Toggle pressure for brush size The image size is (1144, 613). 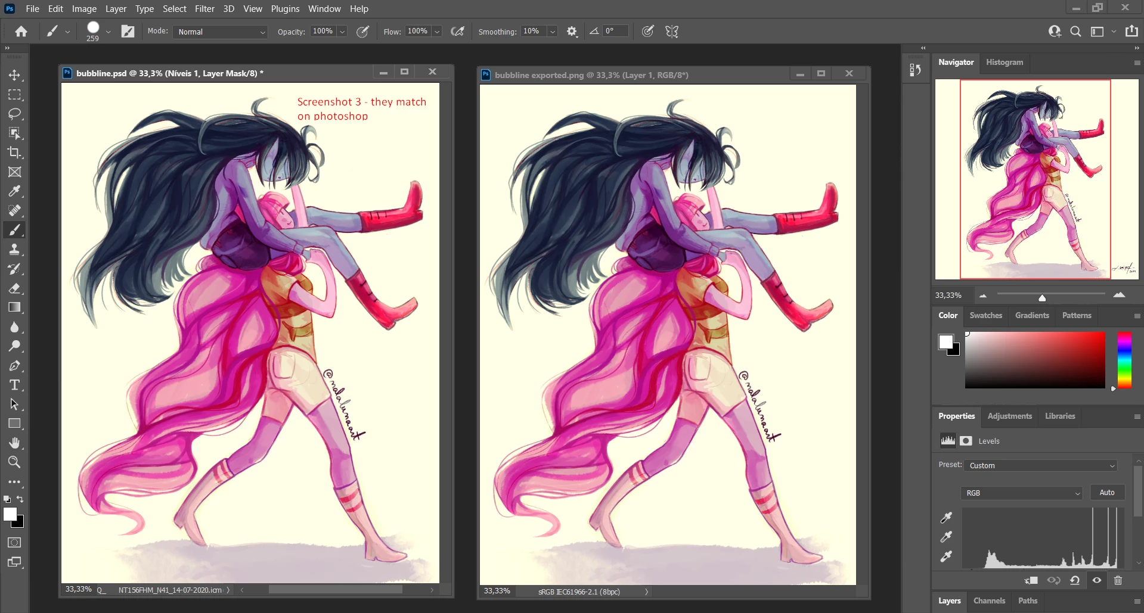(647, 32)
